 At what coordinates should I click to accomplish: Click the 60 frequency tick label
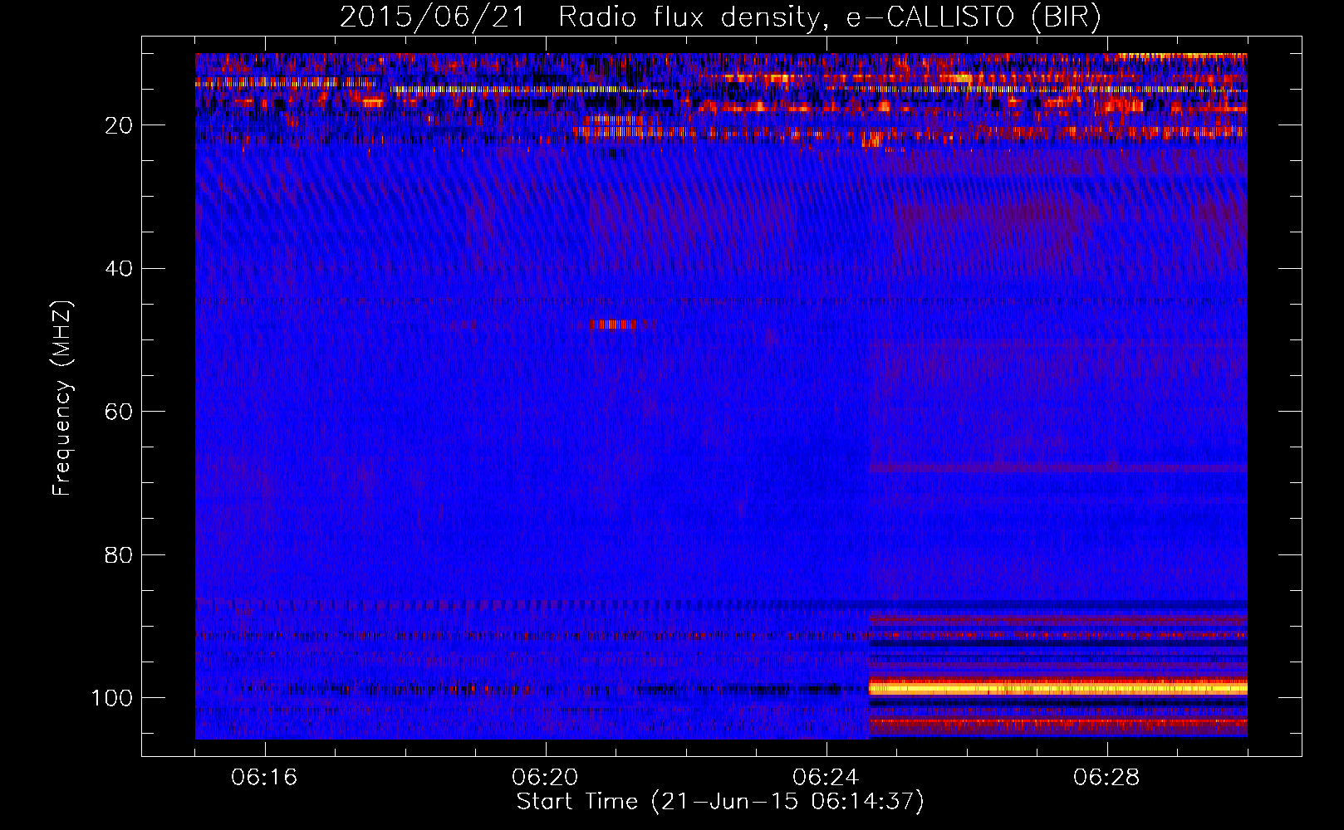(x=120, y=412)
